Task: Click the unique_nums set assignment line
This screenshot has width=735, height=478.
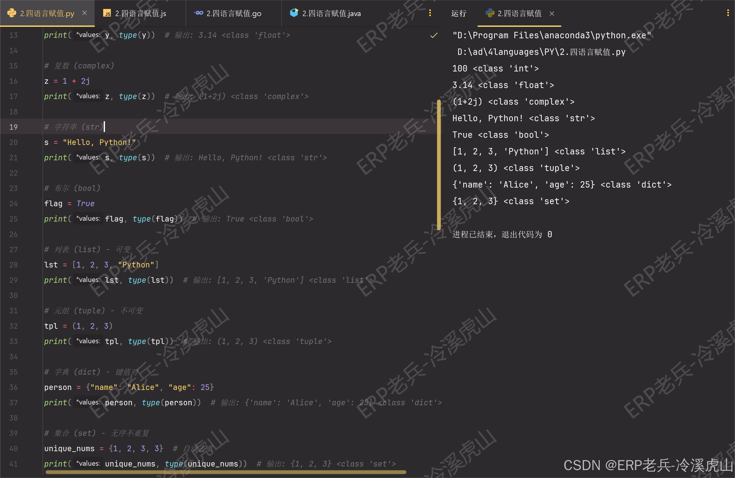Action: click(103, 448)
